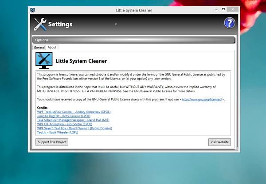Click the Little System Cleaner monitor logo
266x184 pixels.
point(44,60)
